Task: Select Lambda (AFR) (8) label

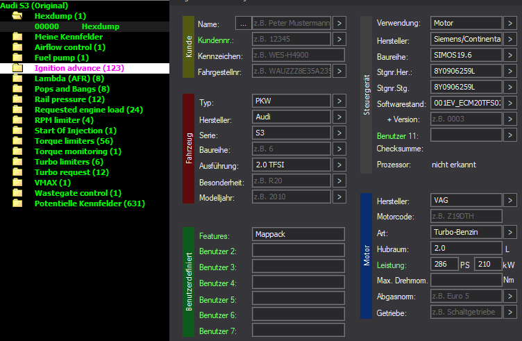Action: [x=69, y=78]
